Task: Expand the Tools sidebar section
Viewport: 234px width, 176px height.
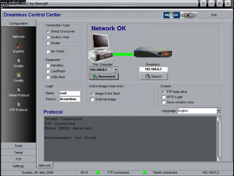Action: [x=18, y=146]
